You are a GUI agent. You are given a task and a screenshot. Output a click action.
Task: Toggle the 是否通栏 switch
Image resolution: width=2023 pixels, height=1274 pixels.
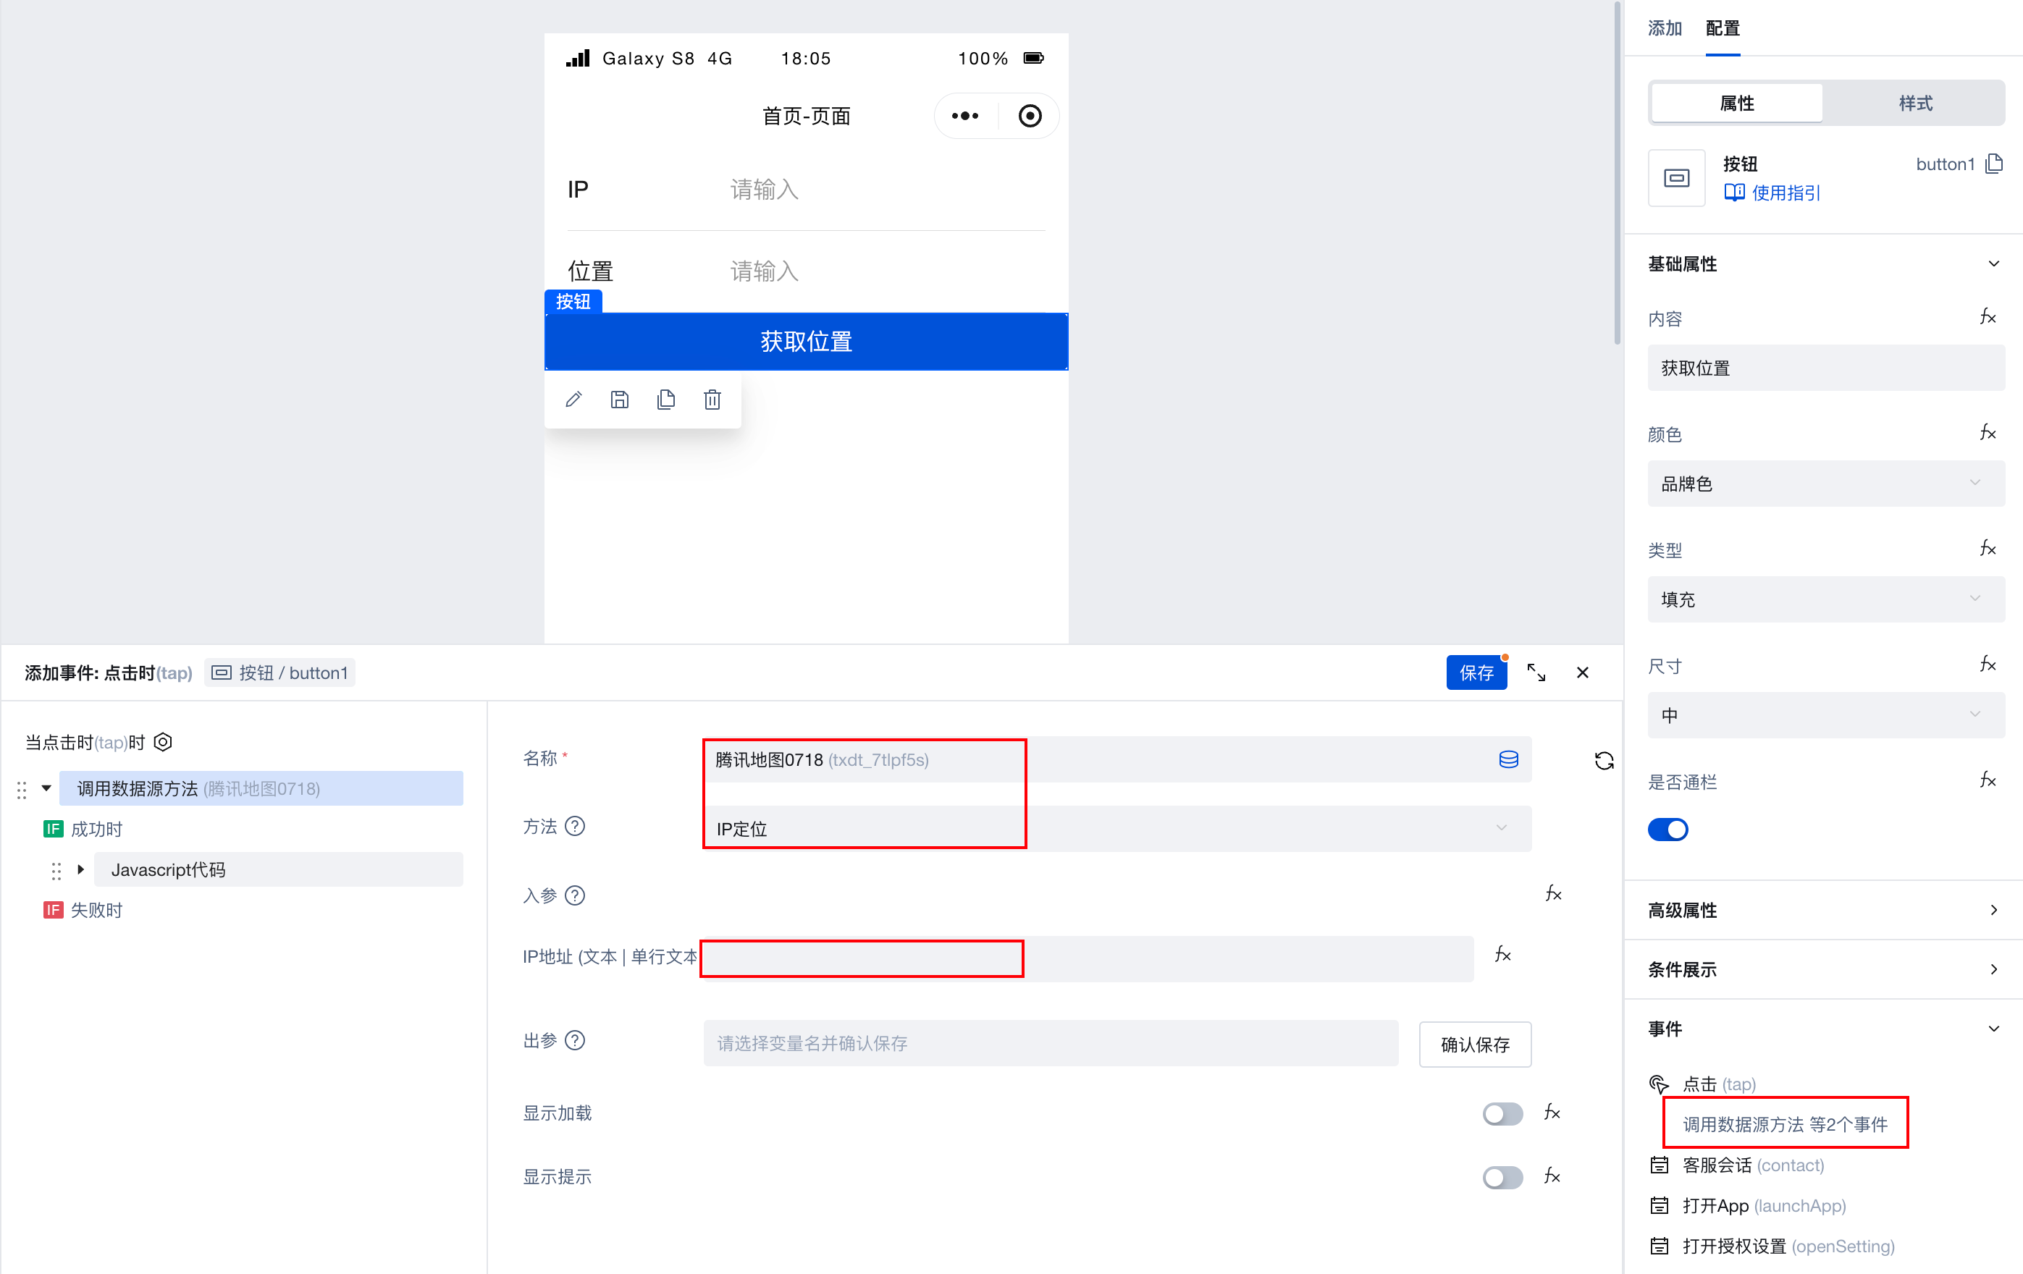click(x=1667, y=830)
